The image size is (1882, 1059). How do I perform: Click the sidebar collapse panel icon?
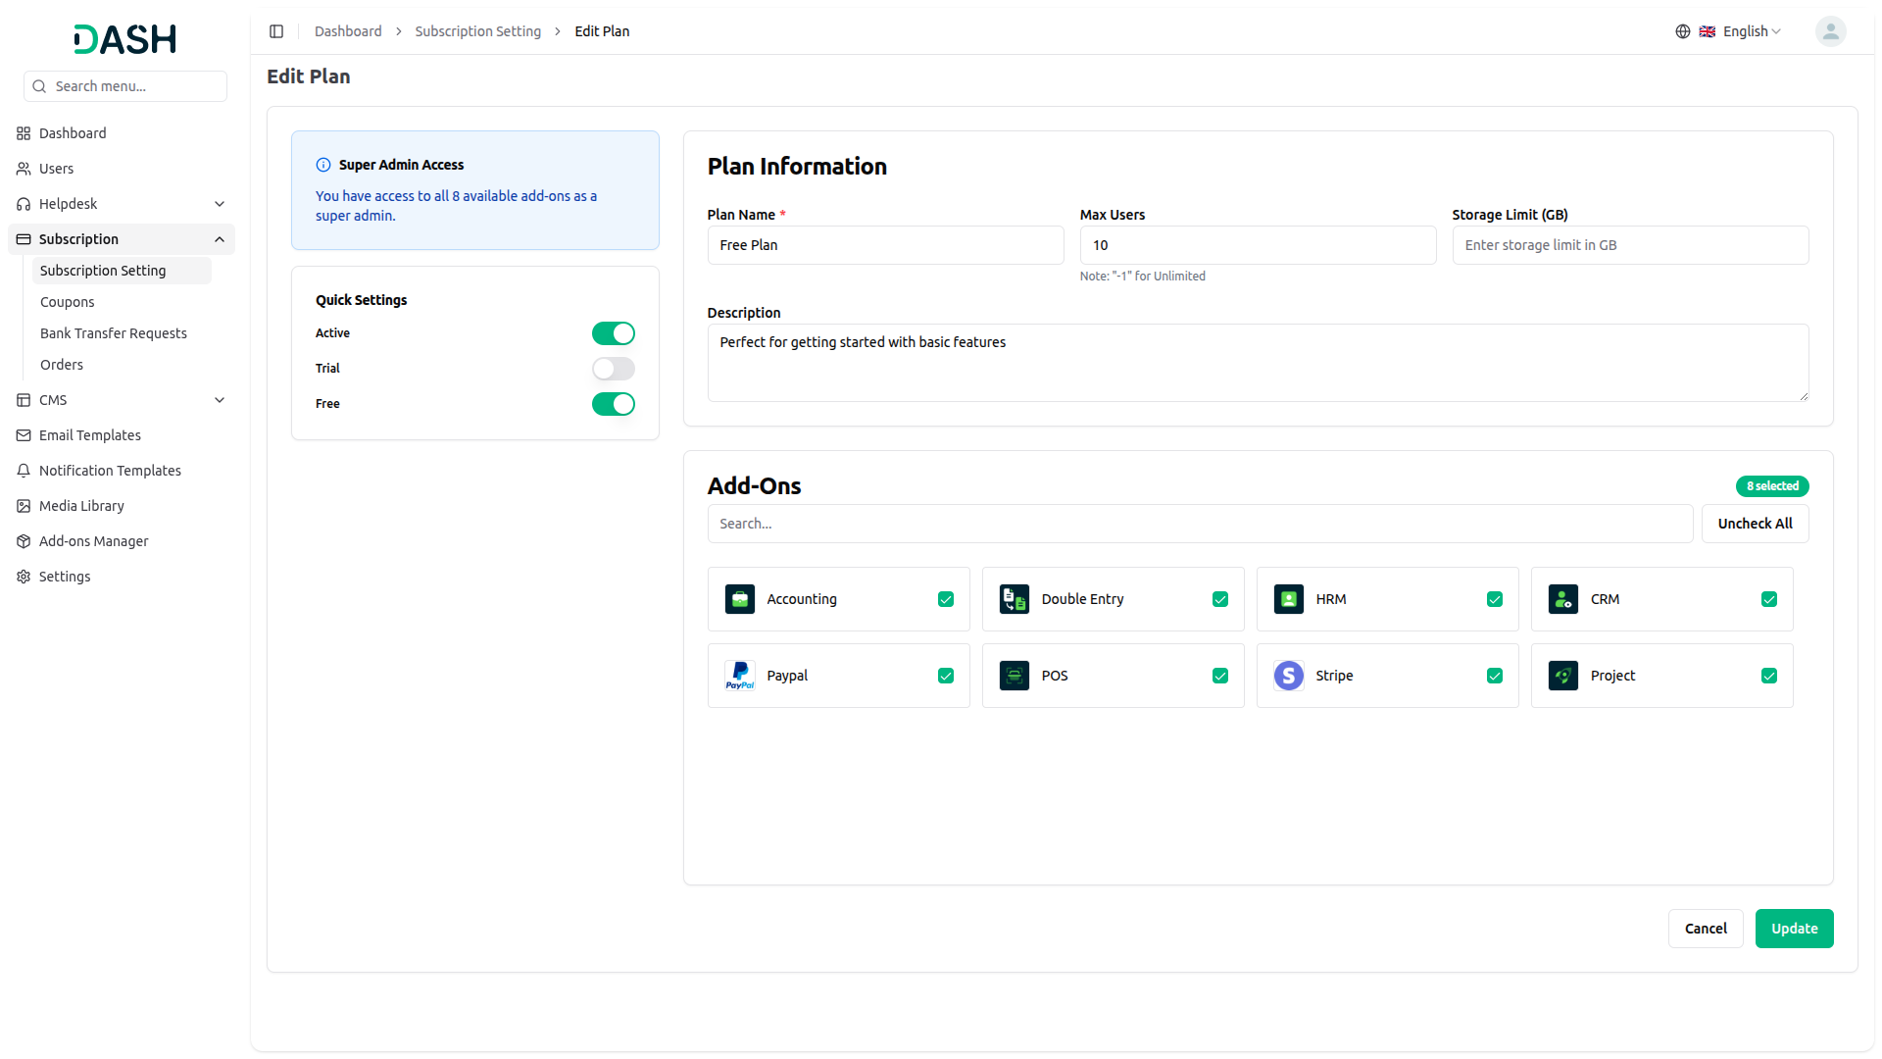pyautogui.click(x=276, y=31)
